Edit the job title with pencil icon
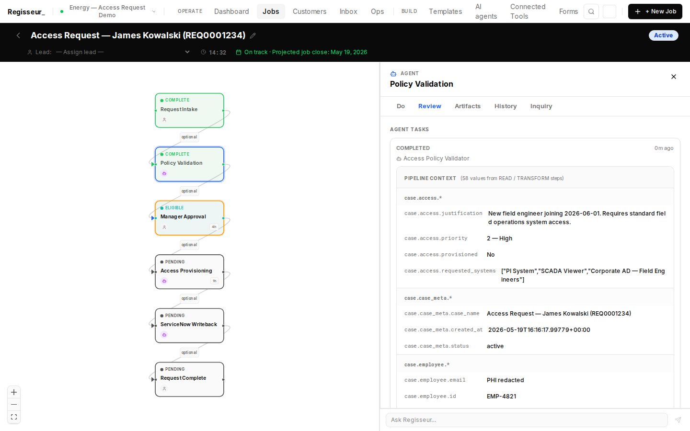This screenshot has height=431, width=690. click(253, 35)
